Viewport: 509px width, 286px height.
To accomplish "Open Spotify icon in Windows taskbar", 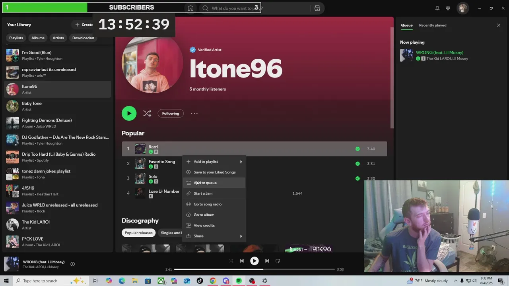I will click(x=239, y=281).
